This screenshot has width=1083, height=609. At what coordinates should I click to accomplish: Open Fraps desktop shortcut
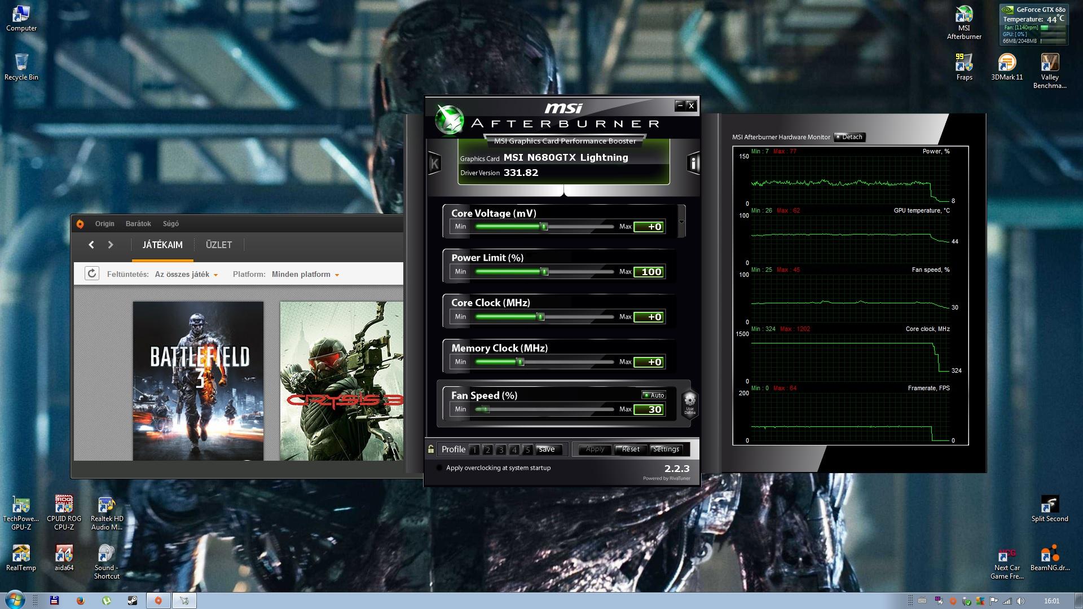pyautogui.click(x=964, y=67)
